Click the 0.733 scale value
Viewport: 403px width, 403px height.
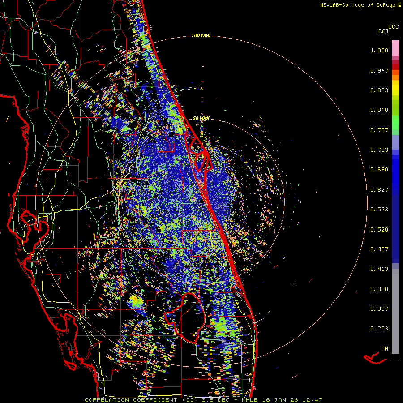coord(379,150)
